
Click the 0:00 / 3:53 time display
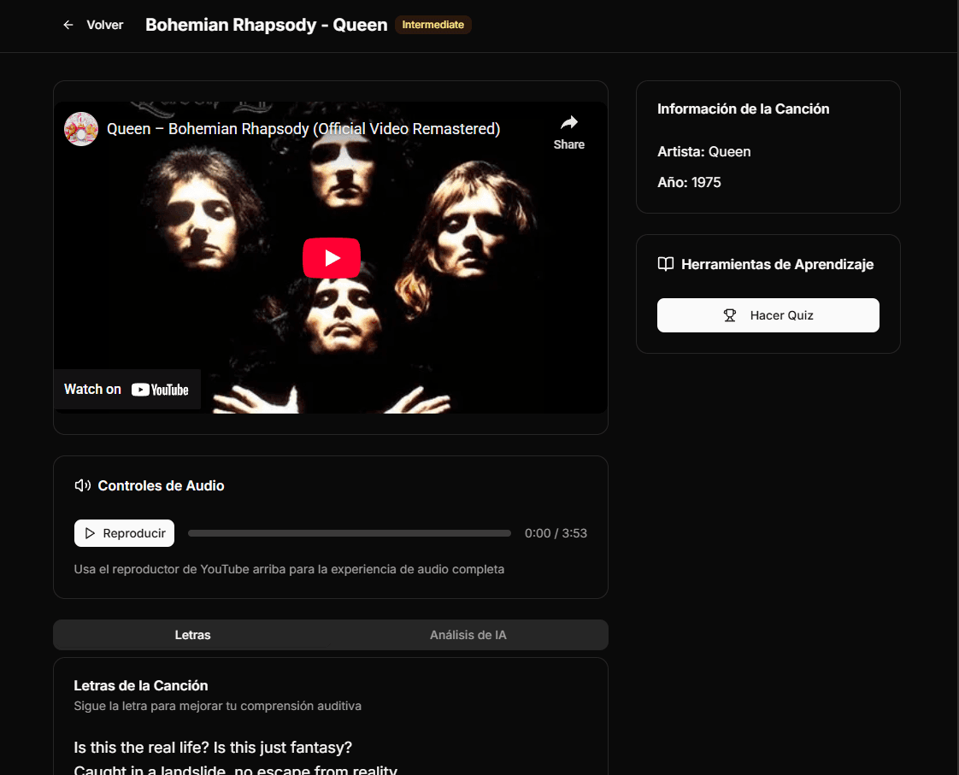(556, 533)
